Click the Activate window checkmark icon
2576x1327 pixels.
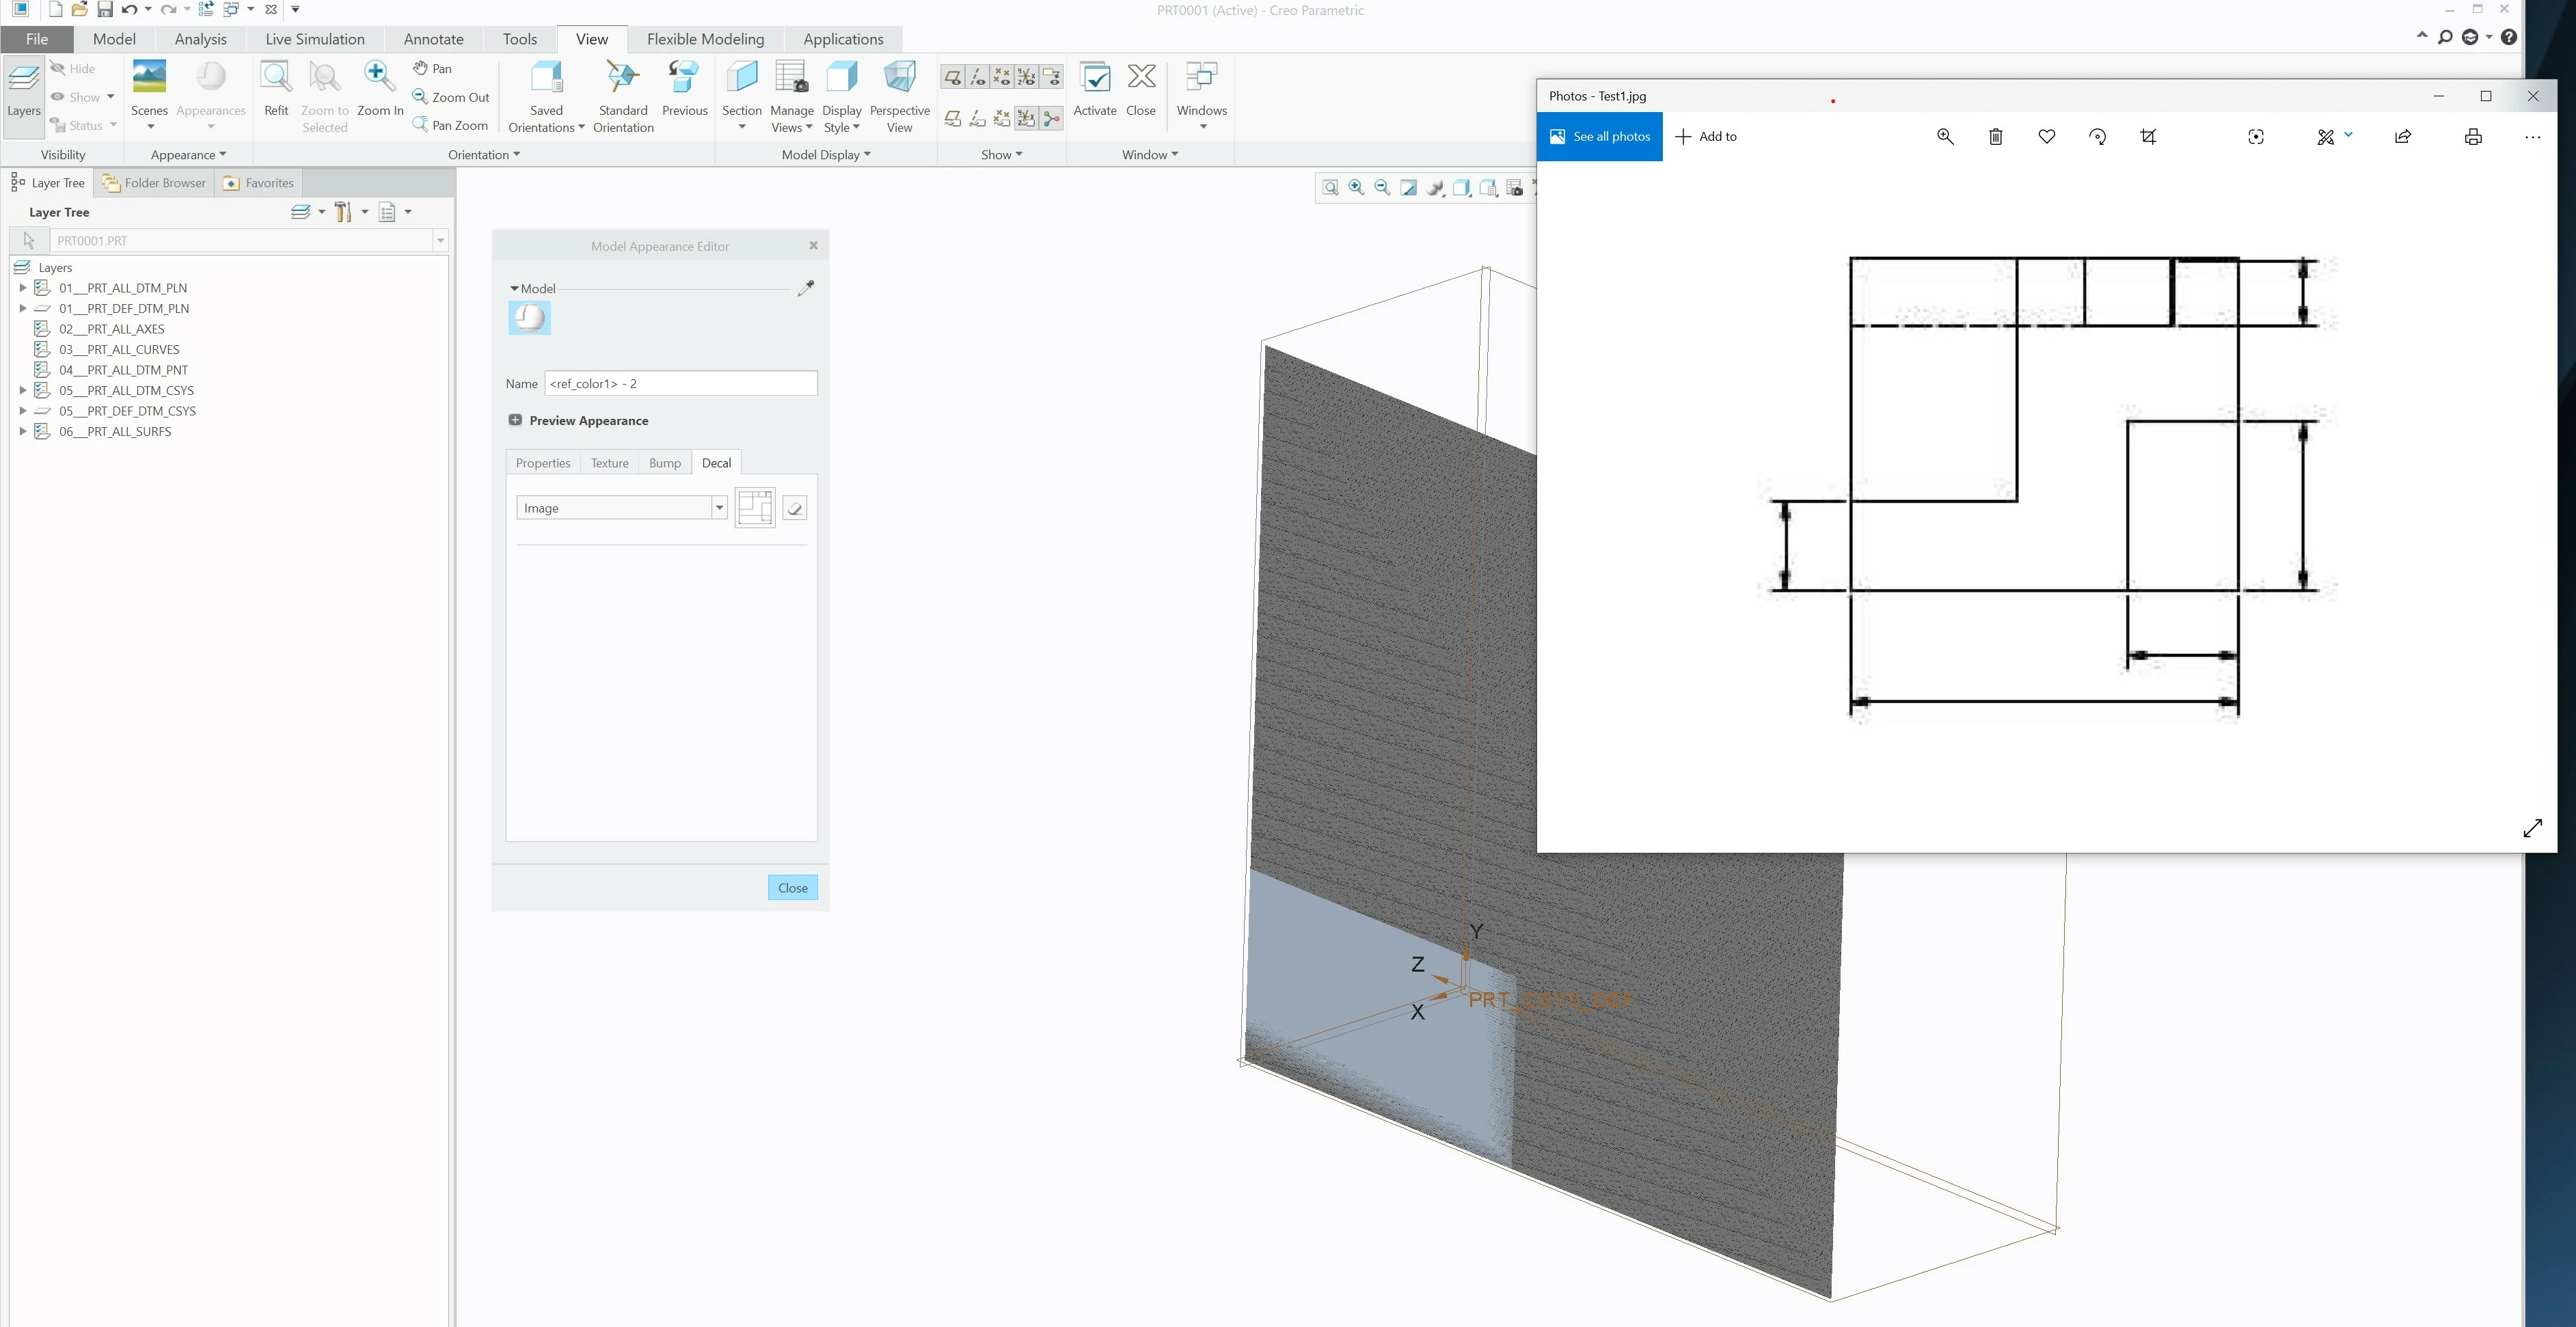click(x=1094, y=79)
